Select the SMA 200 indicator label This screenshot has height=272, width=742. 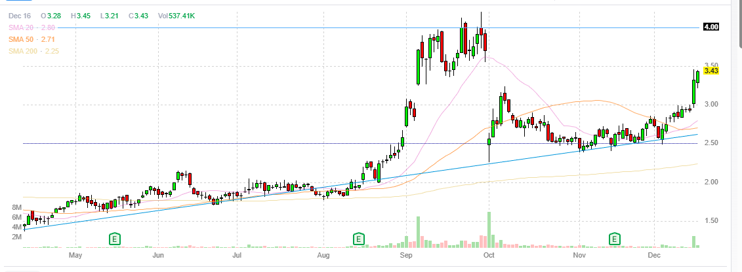(x=33, y=52)
